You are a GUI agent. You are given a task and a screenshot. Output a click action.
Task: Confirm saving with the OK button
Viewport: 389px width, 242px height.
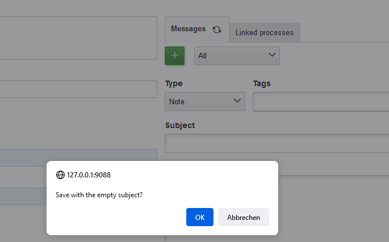(199, 217)
